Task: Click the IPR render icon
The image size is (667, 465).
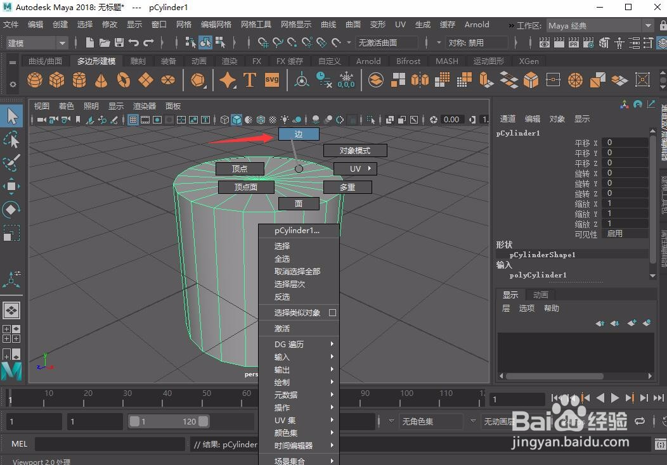Action: pos(574,42)
